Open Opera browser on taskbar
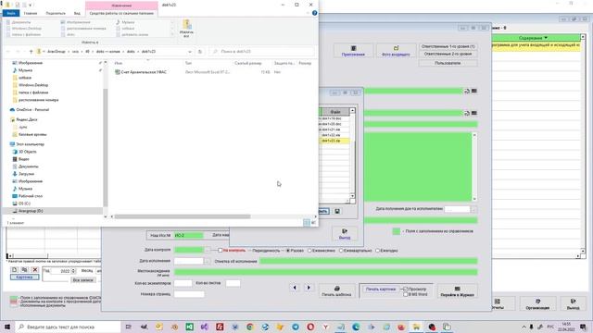The width and height of the screenshot is (593, 333). click(x=310, y=327)
